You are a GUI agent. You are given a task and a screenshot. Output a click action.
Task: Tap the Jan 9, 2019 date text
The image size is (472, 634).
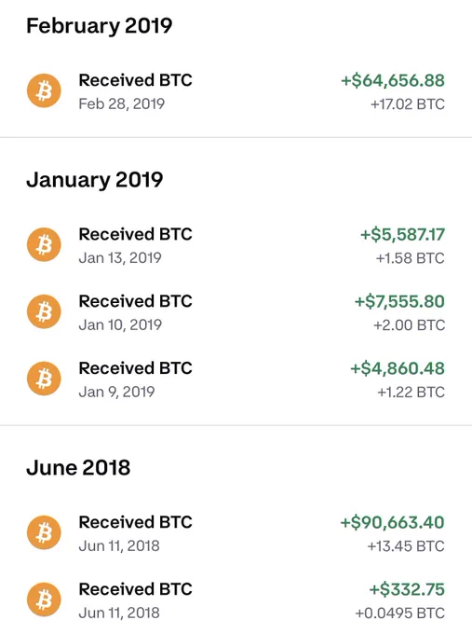[116, 392]
